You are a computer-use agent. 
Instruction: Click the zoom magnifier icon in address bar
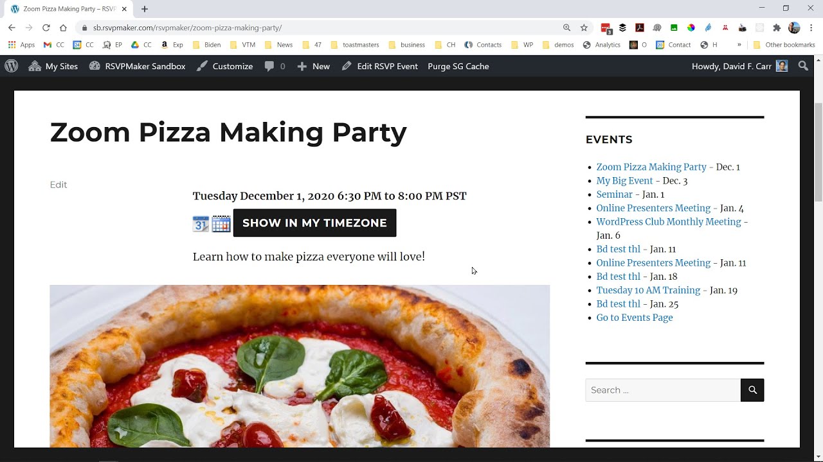pyautogui.click(x=566, y=28)
